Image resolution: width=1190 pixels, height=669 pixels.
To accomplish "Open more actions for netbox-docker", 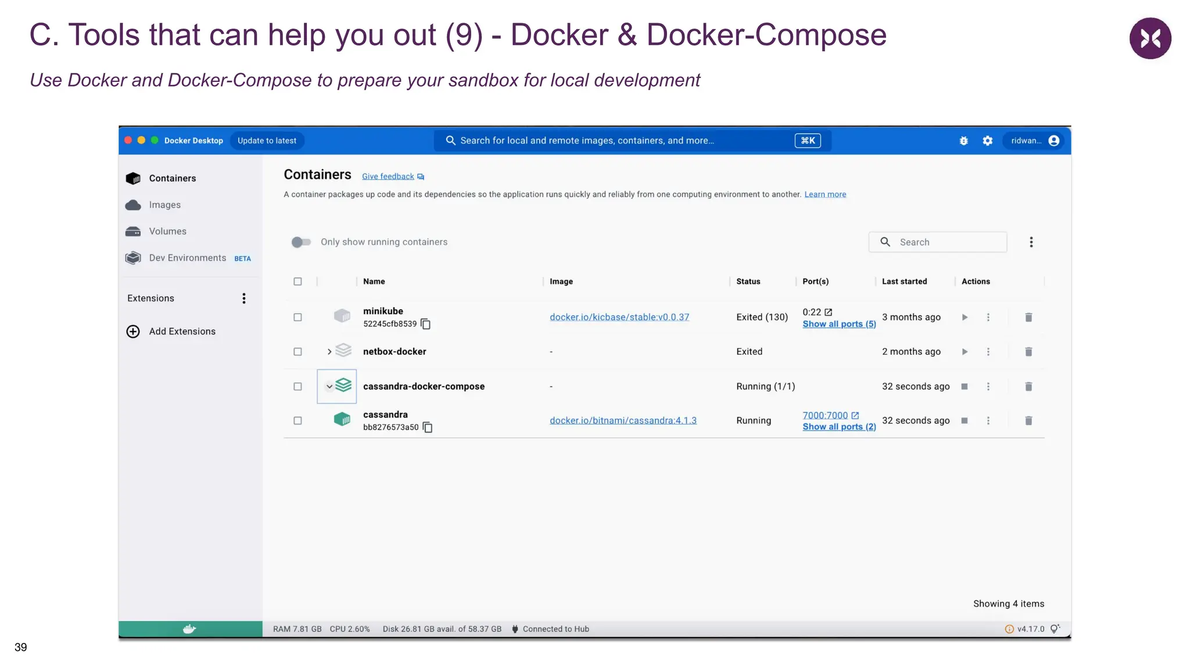I will [988, 352].
